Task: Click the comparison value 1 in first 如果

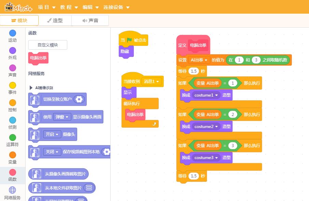Action: click(233, 83)
